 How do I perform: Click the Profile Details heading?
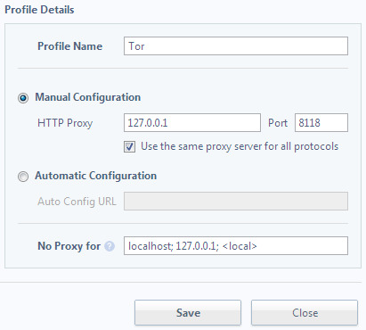pyautogui.click(x=39, y=10)
